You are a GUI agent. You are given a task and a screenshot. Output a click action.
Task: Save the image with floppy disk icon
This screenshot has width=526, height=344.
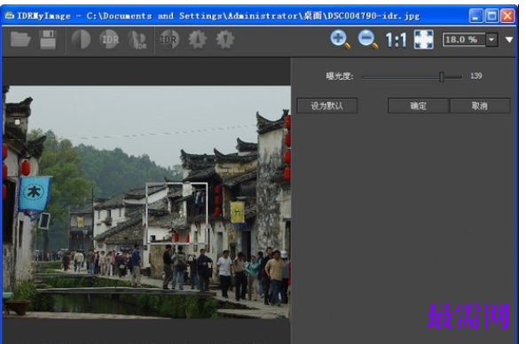click(x=48, y=40)
